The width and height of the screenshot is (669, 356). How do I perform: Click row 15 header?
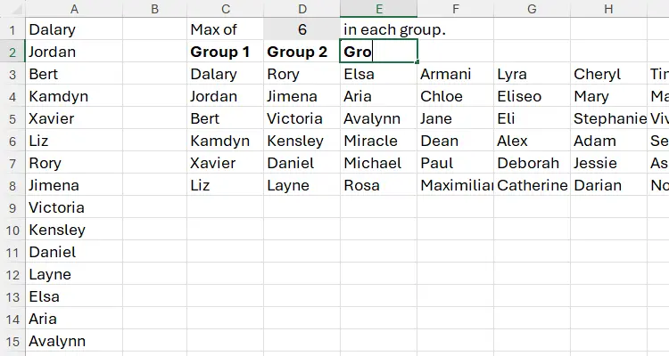[x=12, y=341]
